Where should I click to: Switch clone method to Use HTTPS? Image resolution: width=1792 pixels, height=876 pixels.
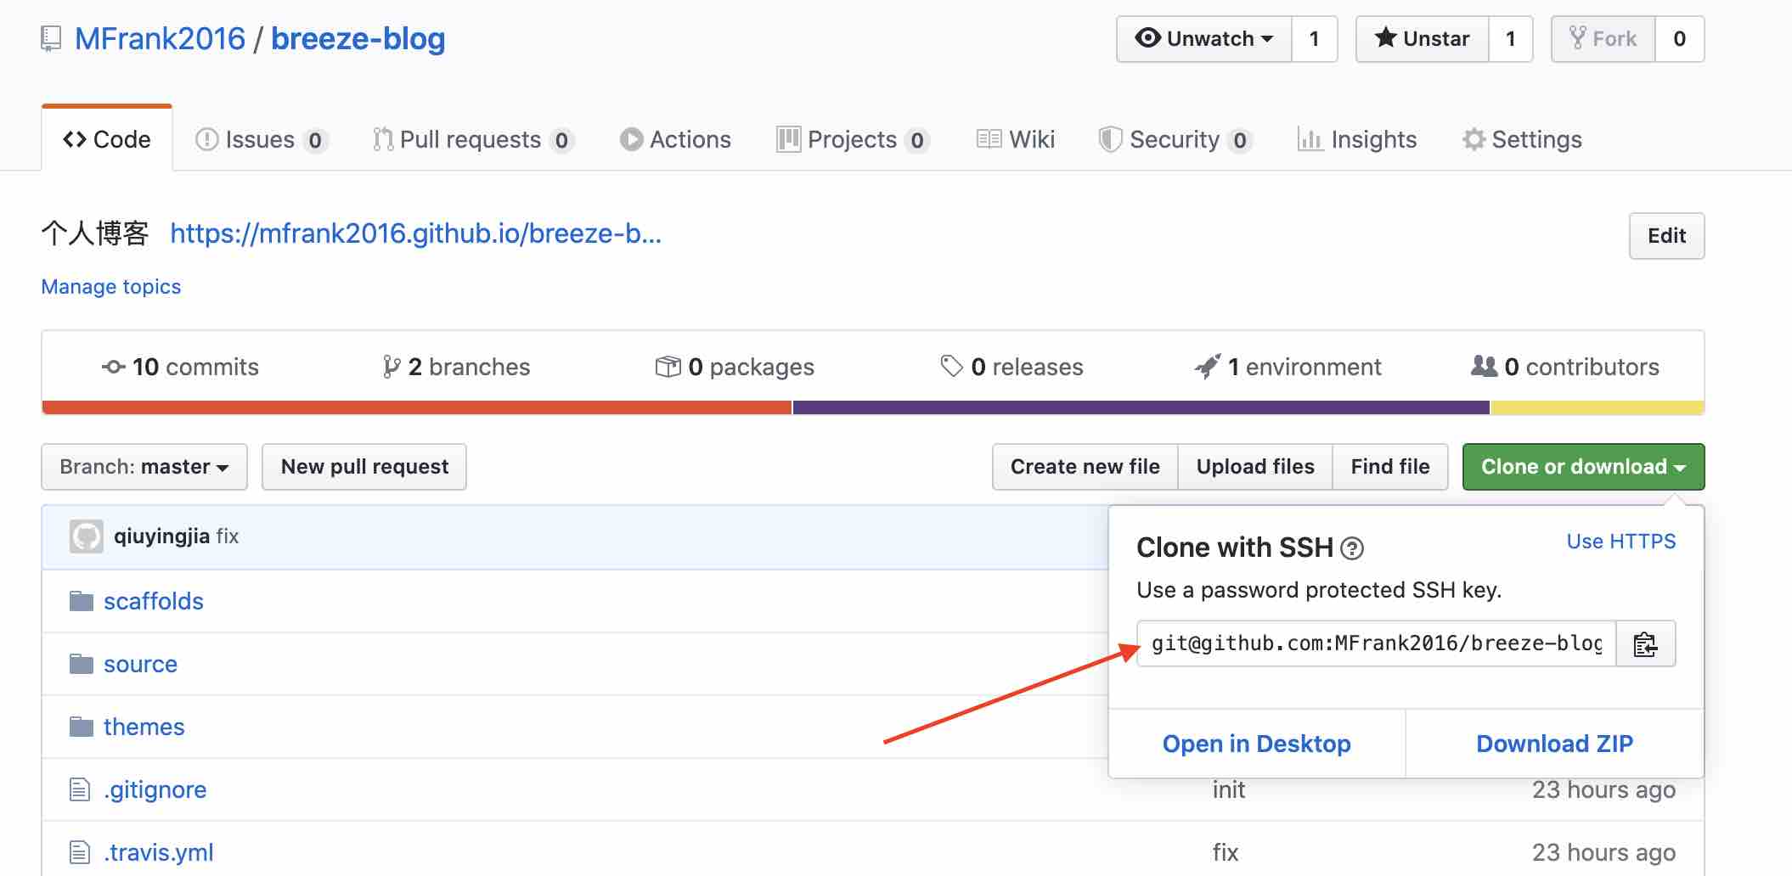pos(1620,542)
